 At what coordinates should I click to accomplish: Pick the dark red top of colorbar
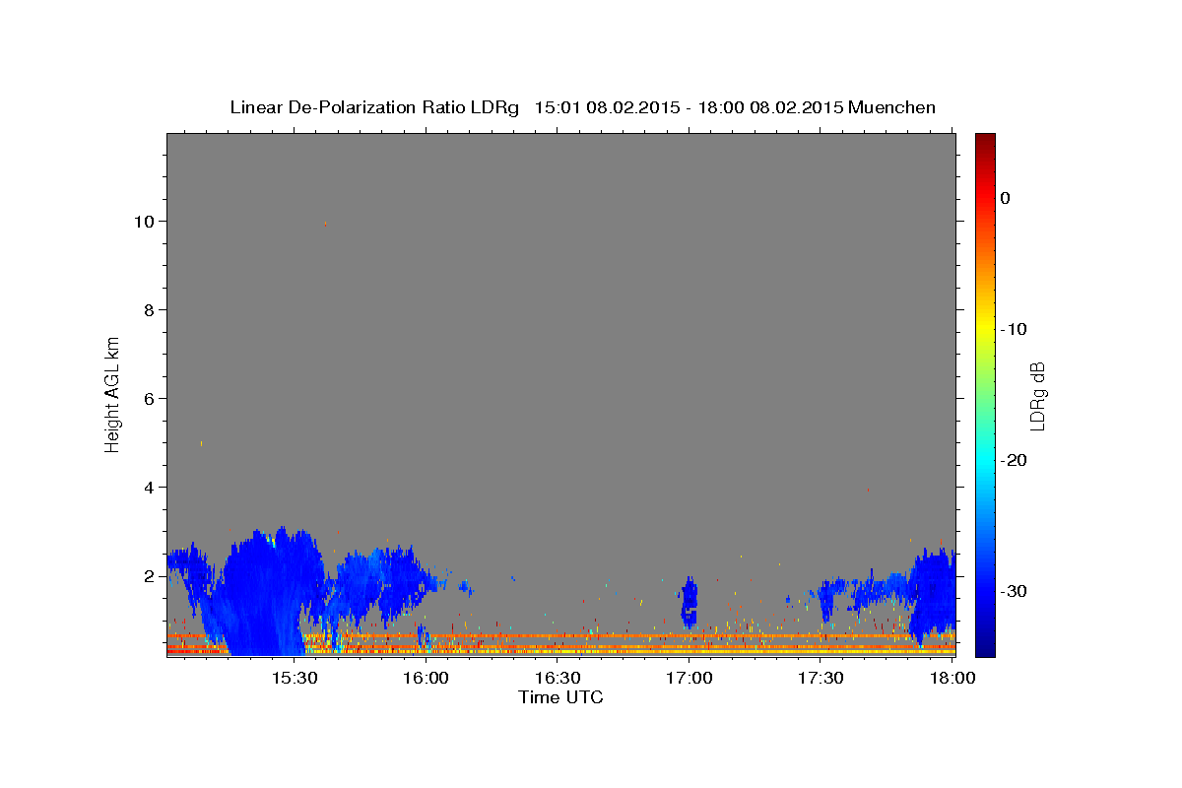985,141
